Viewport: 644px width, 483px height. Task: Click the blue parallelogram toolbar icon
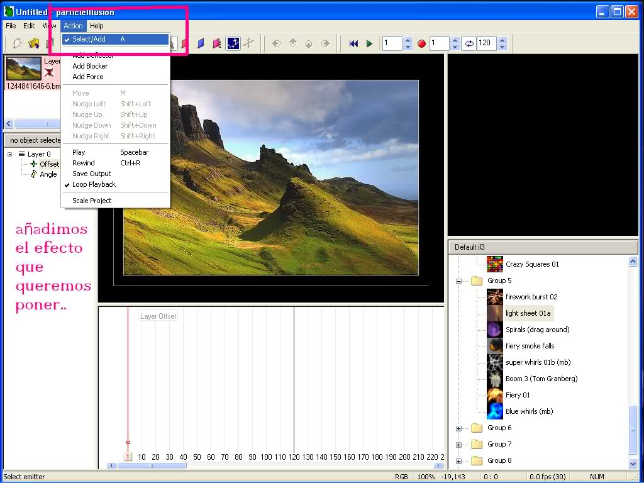click(201, 43)
